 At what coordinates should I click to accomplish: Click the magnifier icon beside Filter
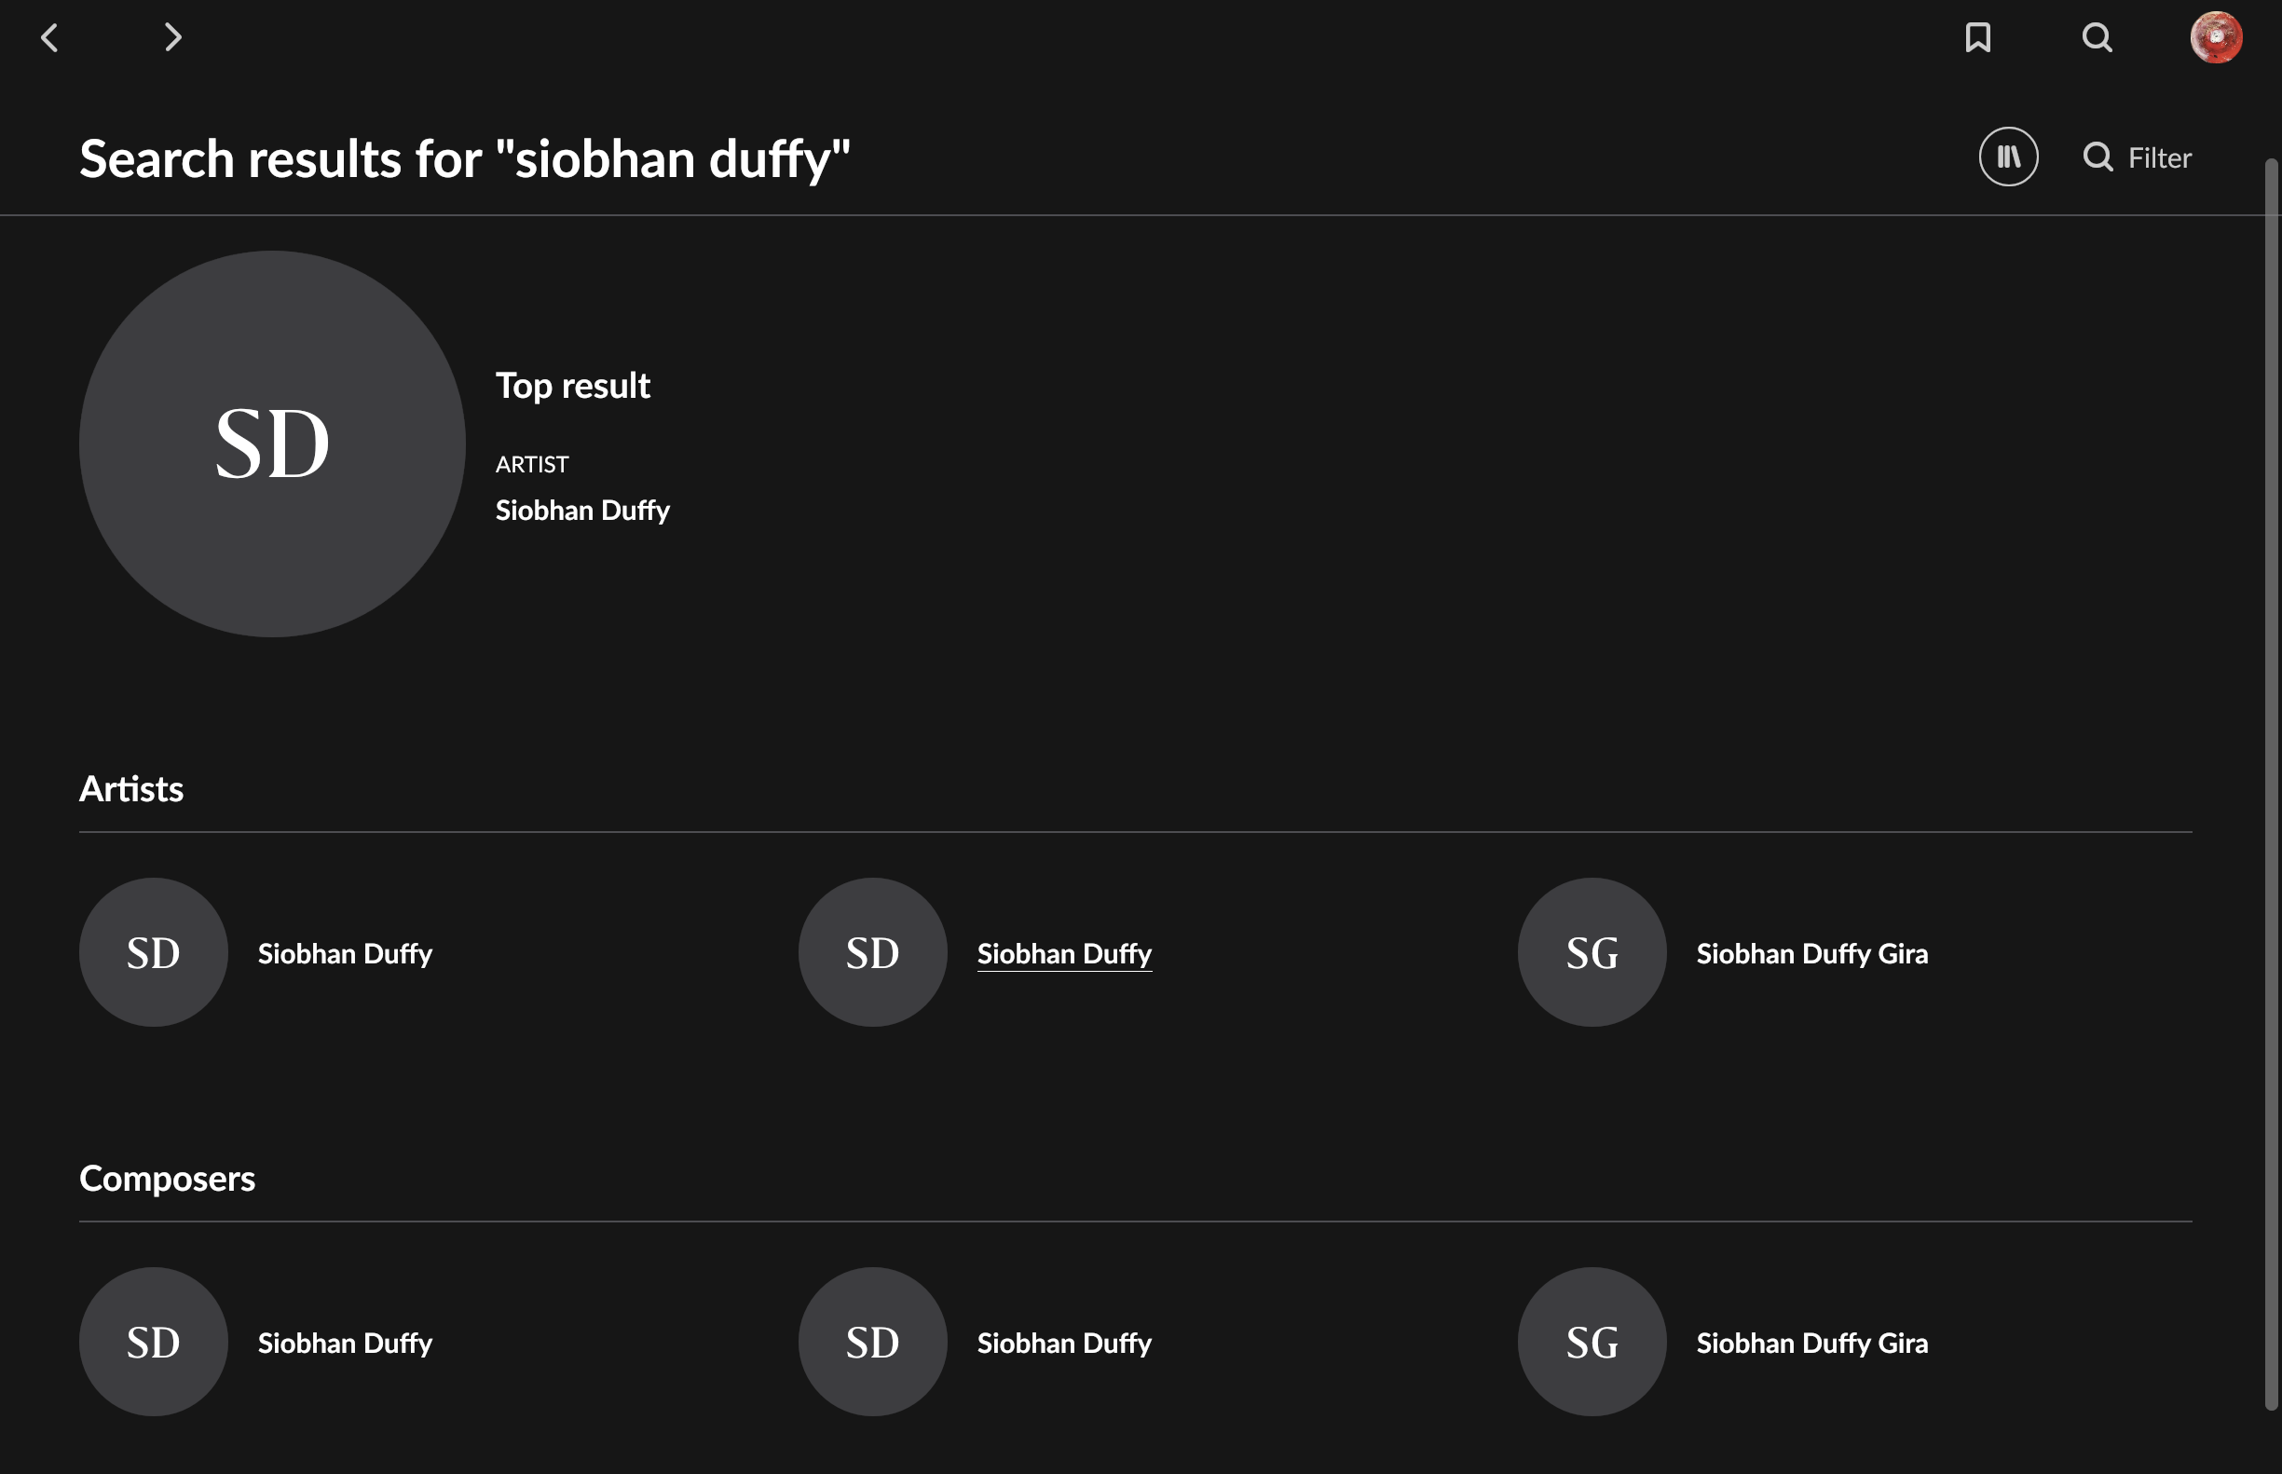[2098, 157]
